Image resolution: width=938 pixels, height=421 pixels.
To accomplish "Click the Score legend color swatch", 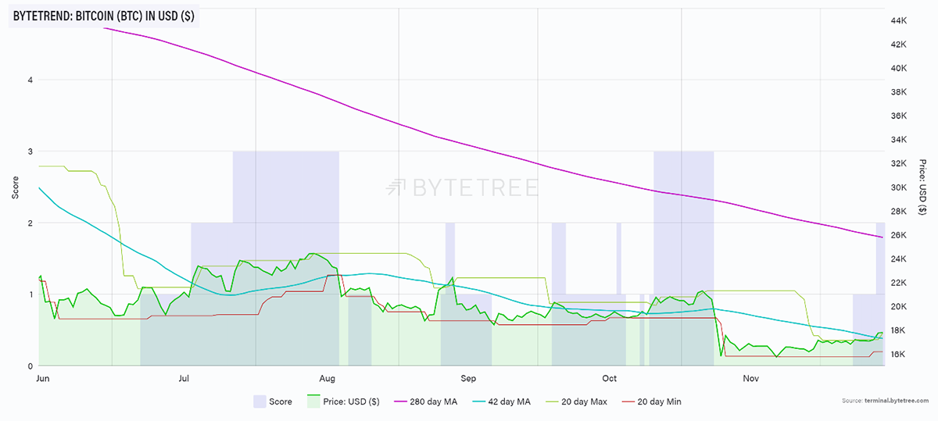I will [260, 401].
